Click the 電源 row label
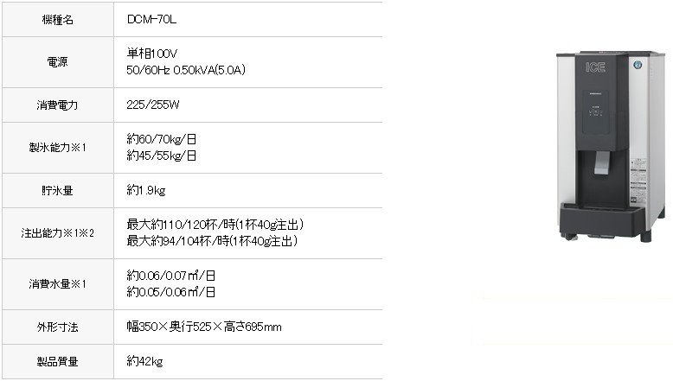Screen dimensions: 673x381 point(57,62)
